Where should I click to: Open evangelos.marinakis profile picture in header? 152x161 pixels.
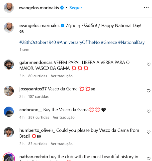pyautogui.click(x=9, y=8)
